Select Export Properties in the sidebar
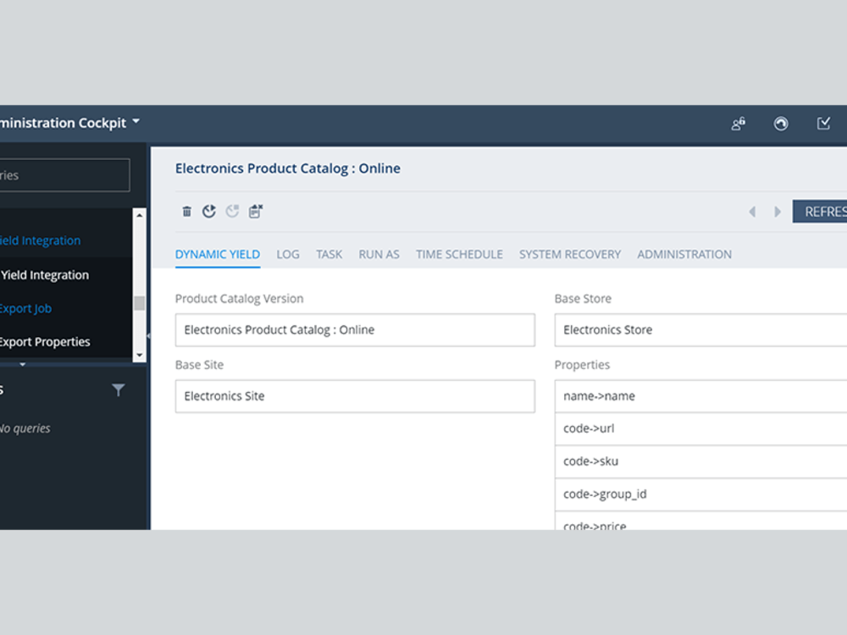 [x=45, y=341]
